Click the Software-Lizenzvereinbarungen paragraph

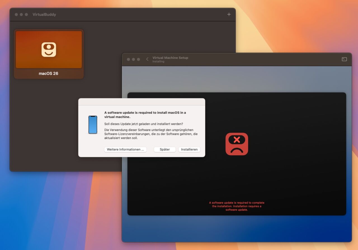click(x=151, y=134)
